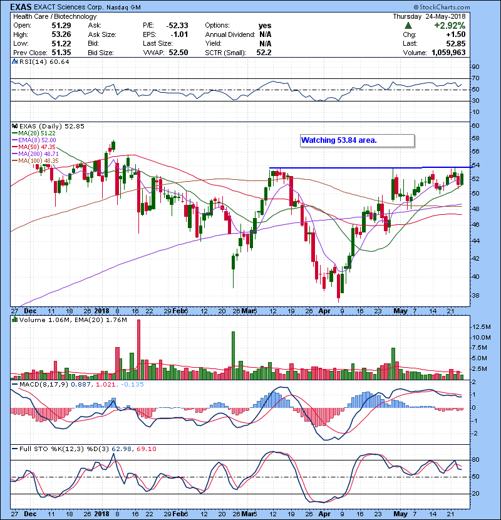
Task: Click the RSI(14) 60.64 panel label
Action: point(44,61)
